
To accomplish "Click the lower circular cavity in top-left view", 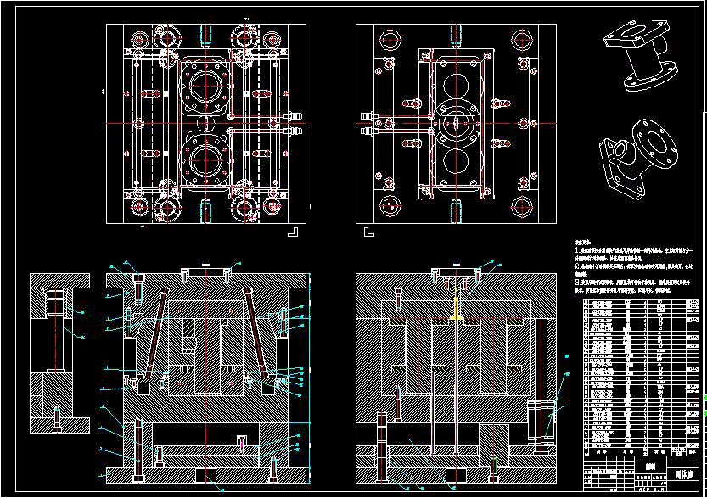I will pyautogui.click(x=206, y=160).
